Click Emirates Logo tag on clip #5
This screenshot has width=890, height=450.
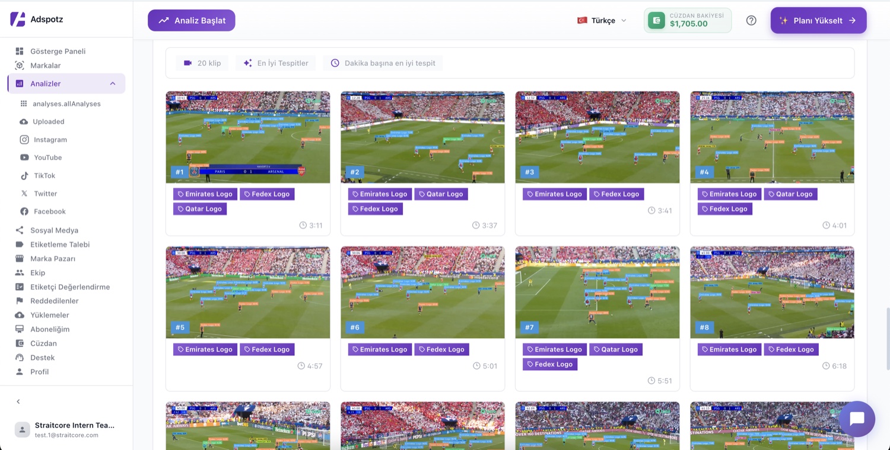pyautogui.click(x=205, y=349)
